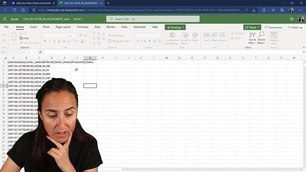
Task: Open the font size dropdown
Action: coord(77,35)
